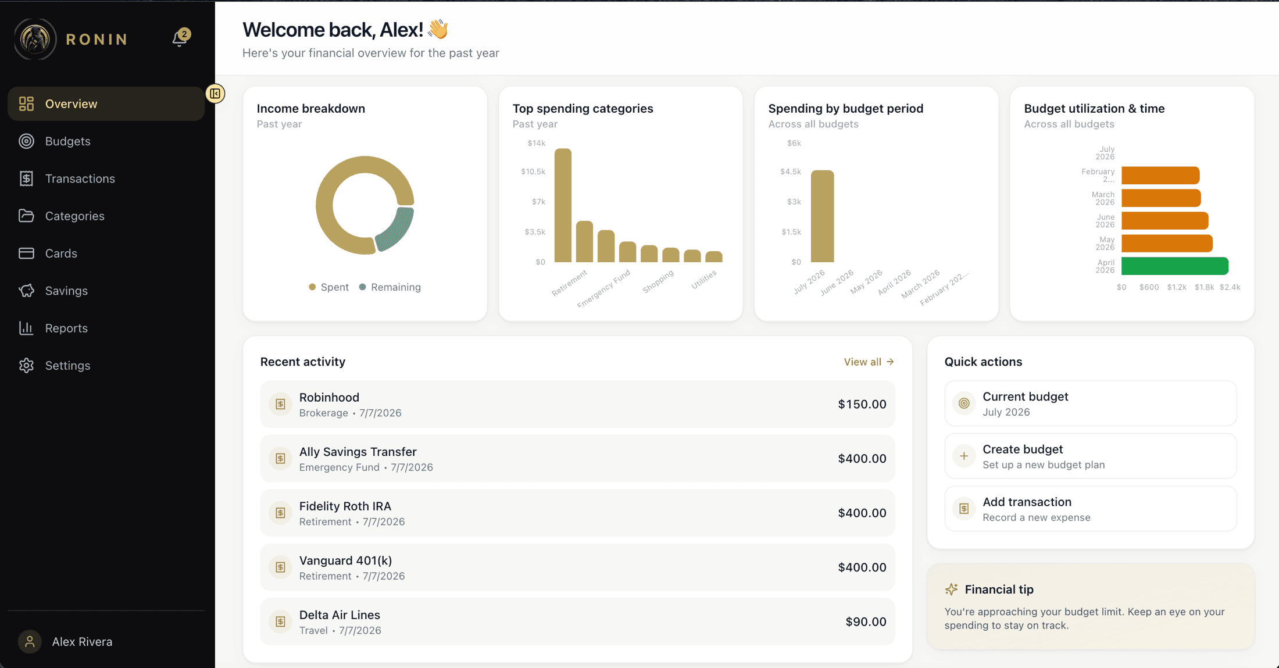Viewport: 1279px width, 668px height.
Task: Click the Reports bar-chart icon
Action: 26,328
